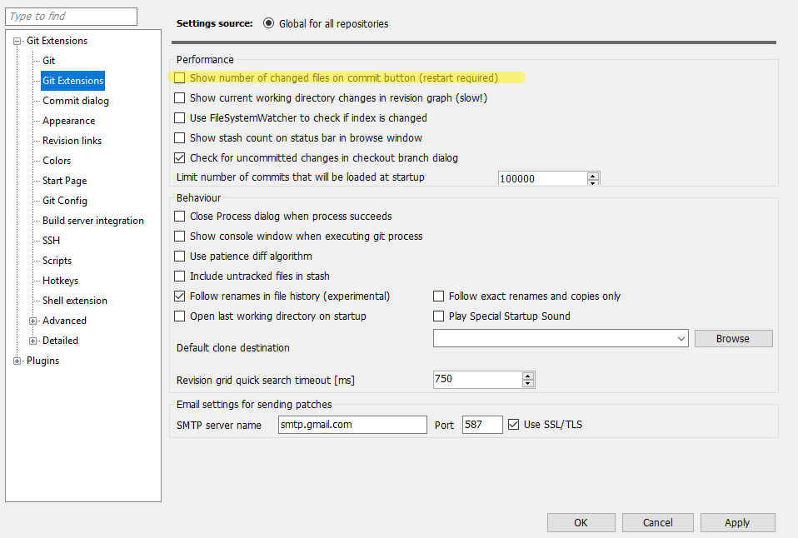Select the Commit dialog settings page
The height and width of the screenshot is (538, 798).
76,100
